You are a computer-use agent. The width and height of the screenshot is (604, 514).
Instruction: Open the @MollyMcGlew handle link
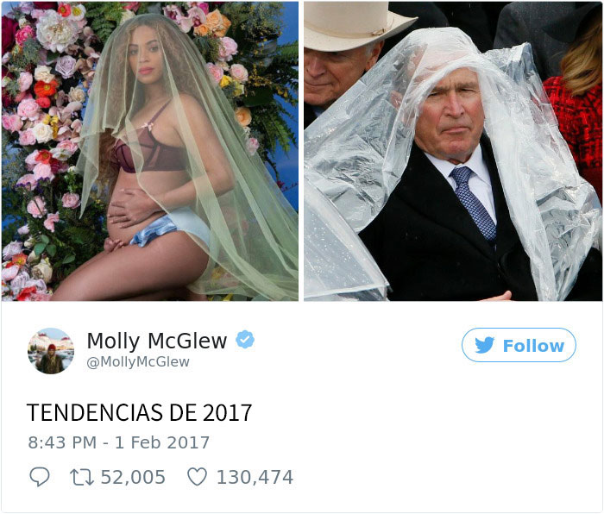138,362
